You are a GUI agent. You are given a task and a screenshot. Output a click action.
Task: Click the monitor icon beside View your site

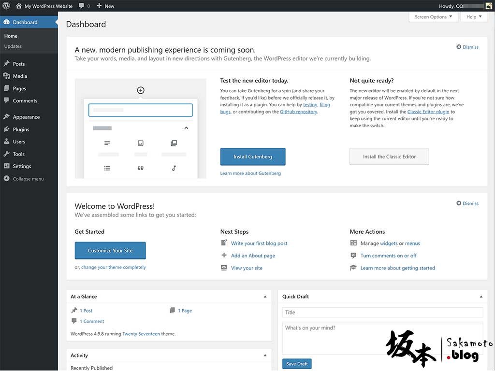point(224,268)
